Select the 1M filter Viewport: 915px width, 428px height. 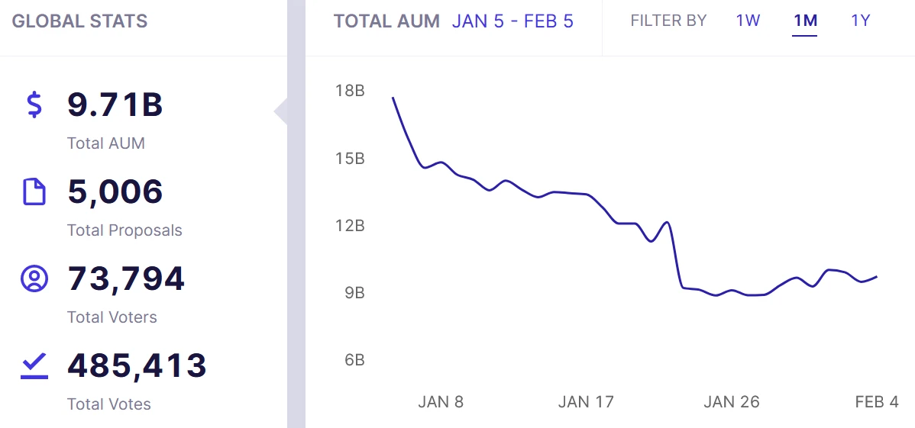pos(805,21)
